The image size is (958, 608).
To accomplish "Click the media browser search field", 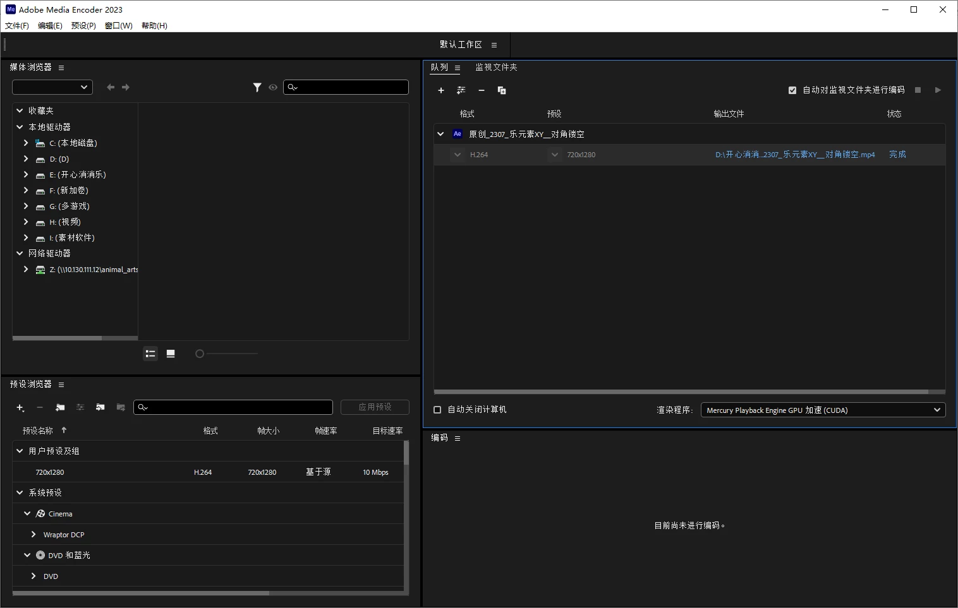I will point(346,87).
